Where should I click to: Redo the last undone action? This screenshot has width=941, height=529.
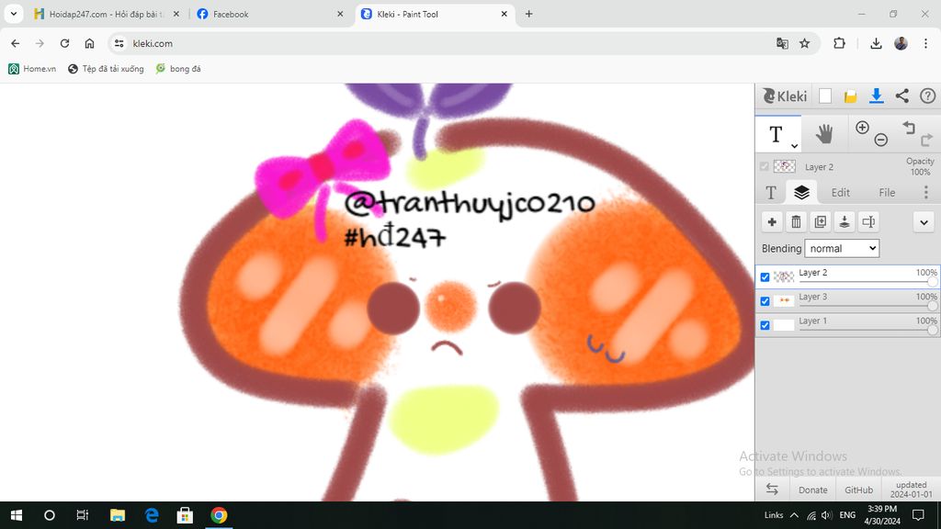pos(926,140)
